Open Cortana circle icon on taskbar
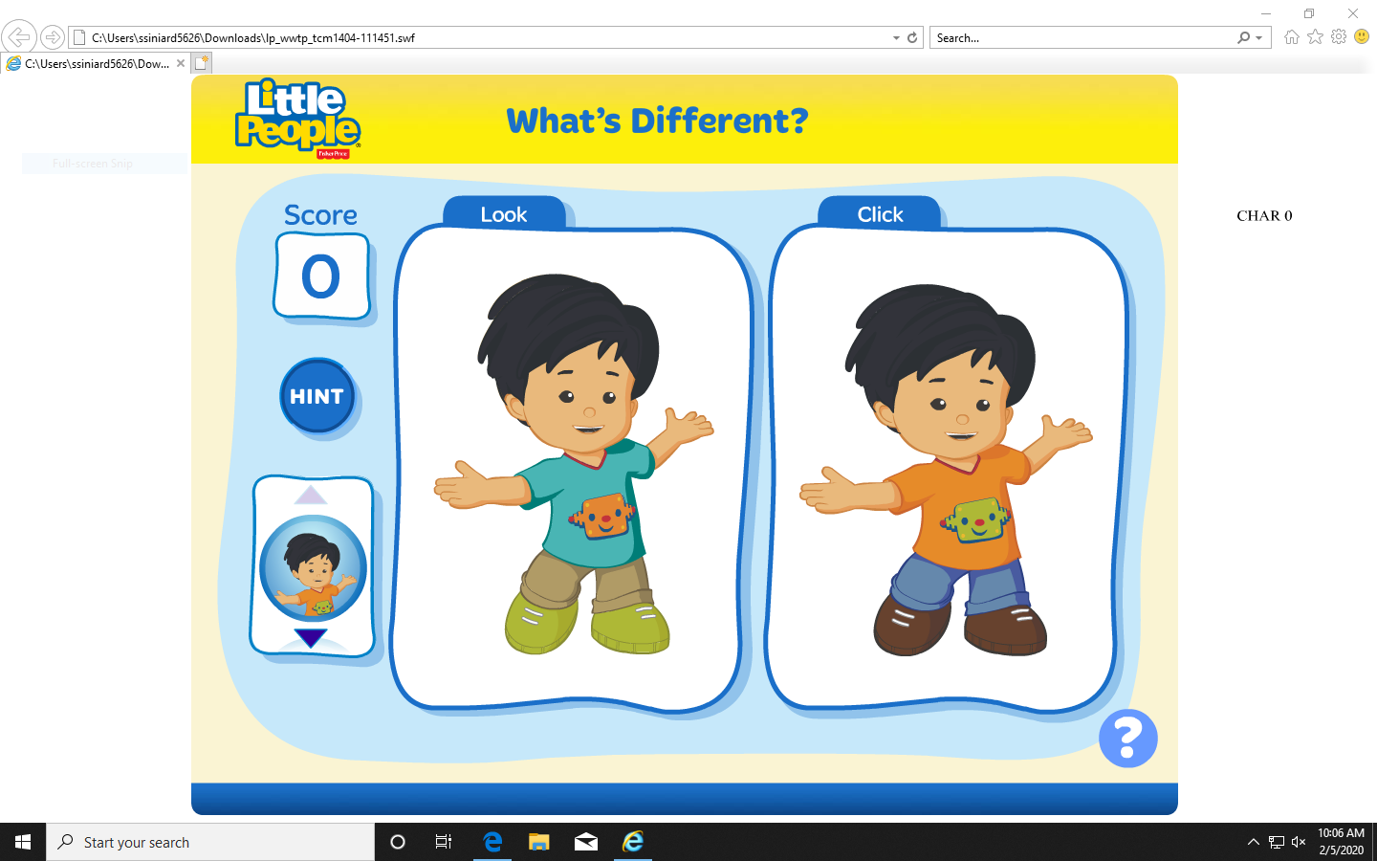This screenshot has height=861, width=1377. (x=398, y=842)
